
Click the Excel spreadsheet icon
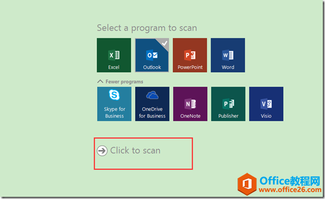click(114, 55)
